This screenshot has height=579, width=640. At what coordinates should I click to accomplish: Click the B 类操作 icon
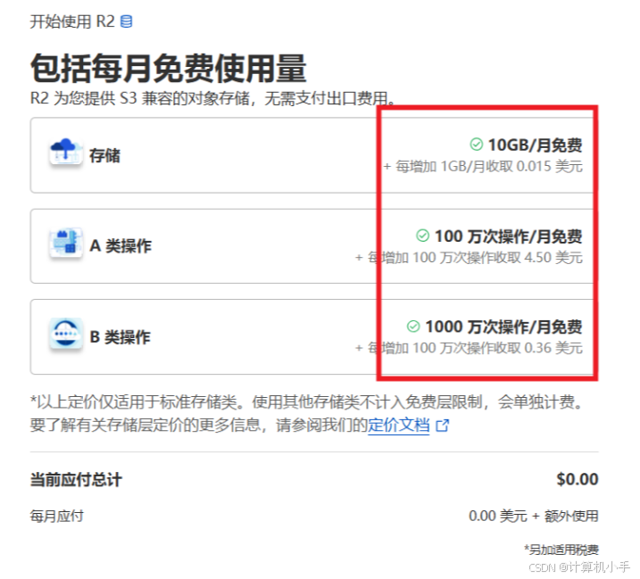click(x=66, y=333)
